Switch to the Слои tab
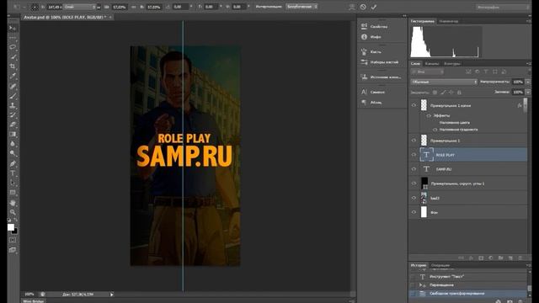Viewport: 539px width, 303px height. coord(415,64)
